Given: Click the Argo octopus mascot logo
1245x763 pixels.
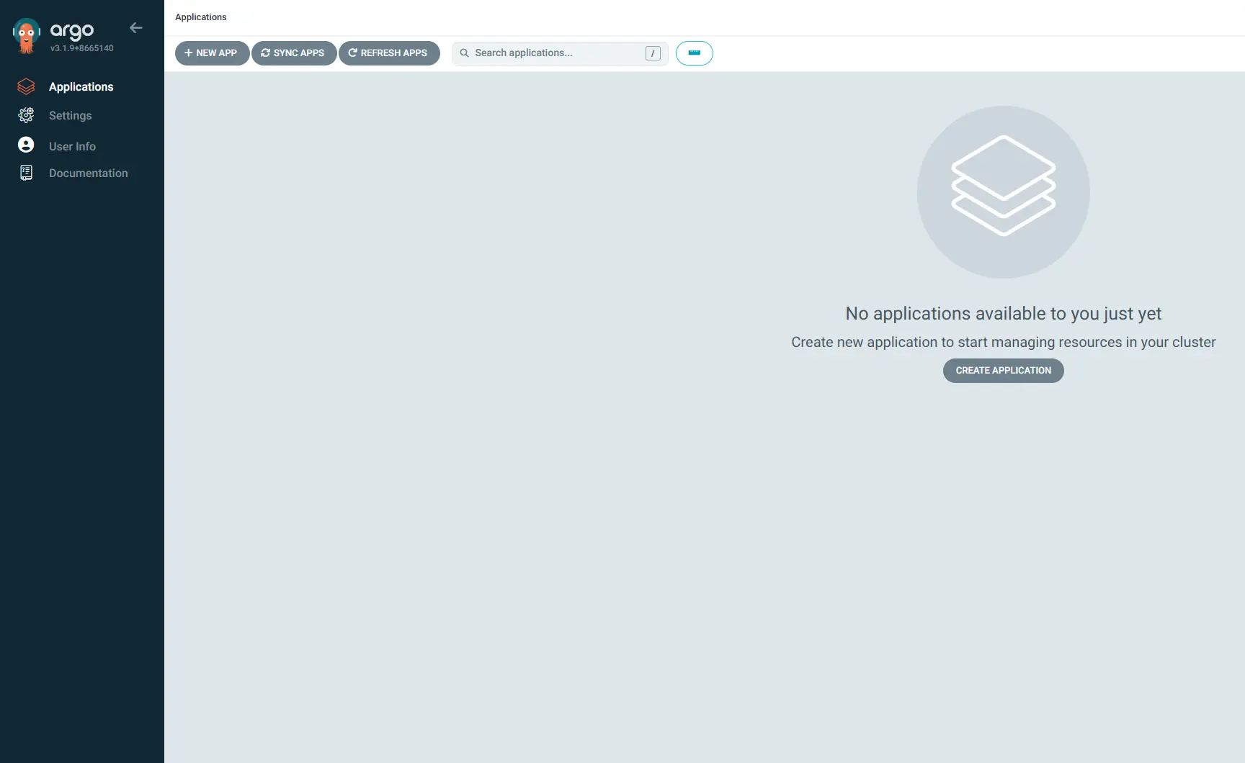Looking at the screenshot, I should pos(27,35).
